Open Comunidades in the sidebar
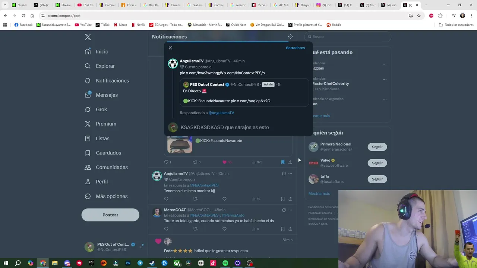 coord(106,167)
